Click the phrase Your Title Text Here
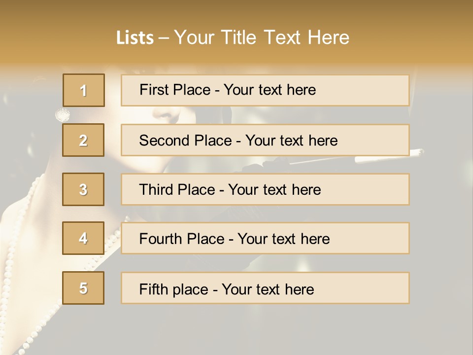The width and height of the screenshot is (473, 355). click(x=262, y=38)
